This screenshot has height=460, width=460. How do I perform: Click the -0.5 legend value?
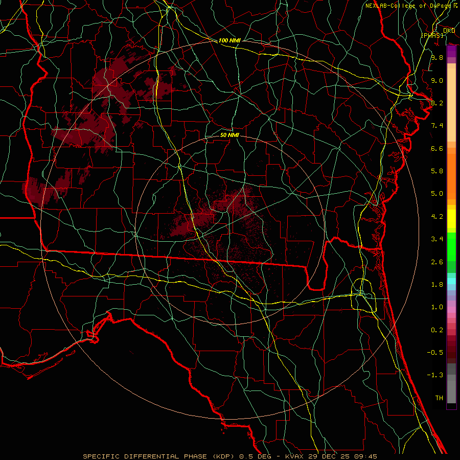pyautogui.click(x=435, y=352)
